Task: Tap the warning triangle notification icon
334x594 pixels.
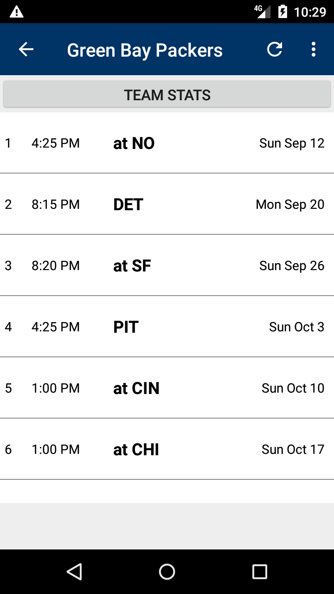Action: point(16,12)
